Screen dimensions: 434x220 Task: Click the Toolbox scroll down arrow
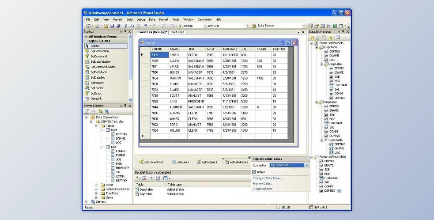click(130, 99)
